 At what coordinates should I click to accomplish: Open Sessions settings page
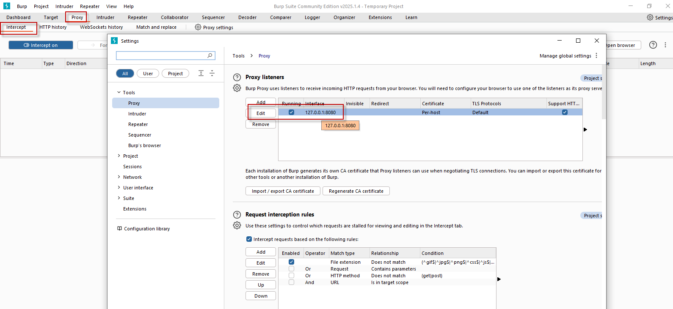pyautogui.click(x=132, y=167)
